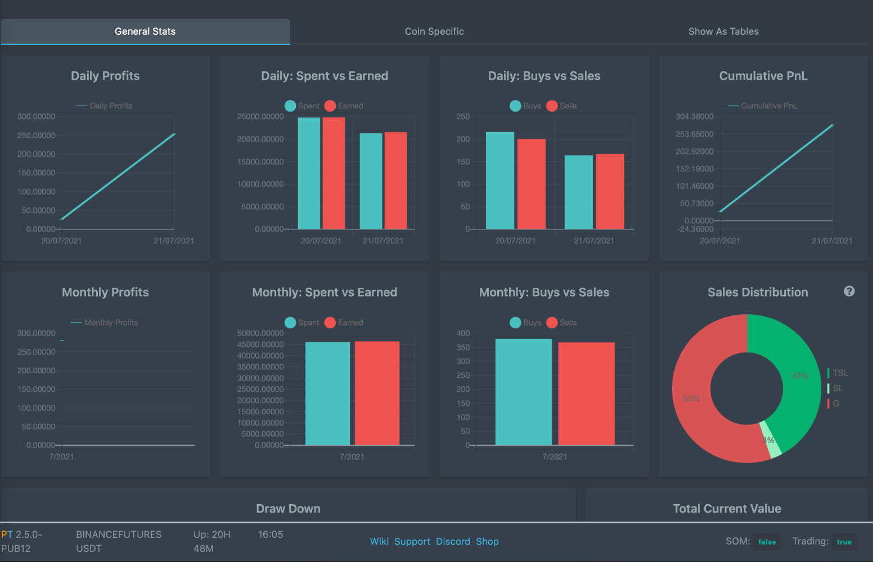Viewport: 873px width, 562px height.
Task: Click the Monthly: Spent vs Earned title
Action: click(325, 292)
